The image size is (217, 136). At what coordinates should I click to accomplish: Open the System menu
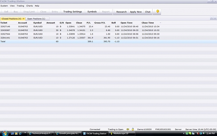coord(4,6)
